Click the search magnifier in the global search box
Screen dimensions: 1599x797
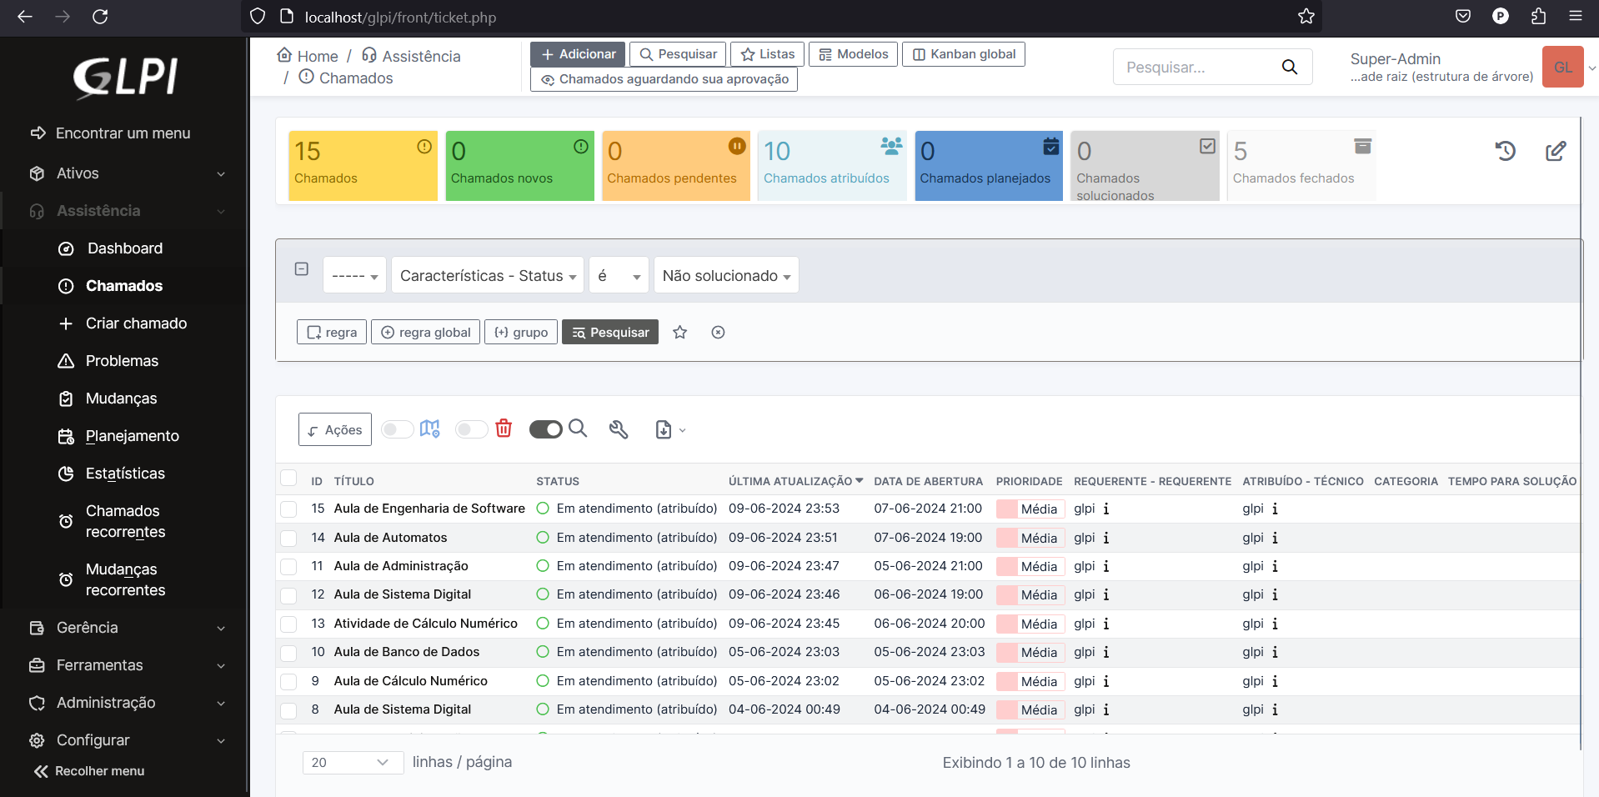(1290, 67)
